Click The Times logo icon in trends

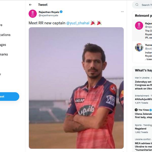coord(136,110)
